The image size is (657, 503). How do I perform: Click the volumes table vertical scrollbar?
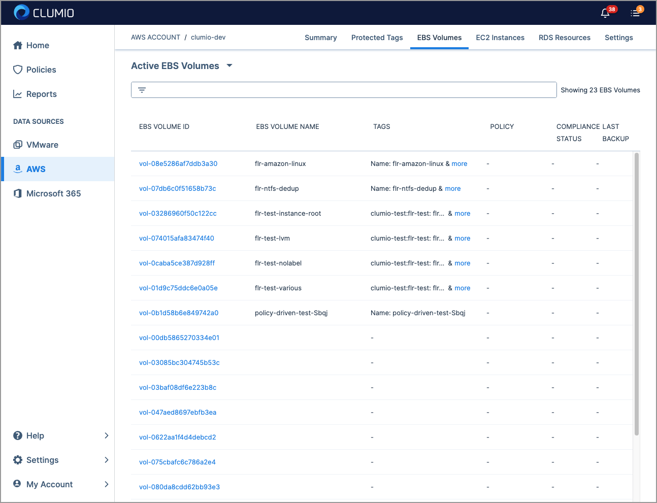click(x=636, y=294)
